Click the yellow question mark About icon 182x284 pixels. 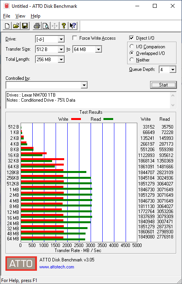64,26
